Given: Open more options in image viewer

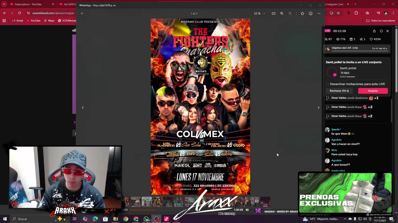Looking at the screenshot, I should [x=319, y=13].
